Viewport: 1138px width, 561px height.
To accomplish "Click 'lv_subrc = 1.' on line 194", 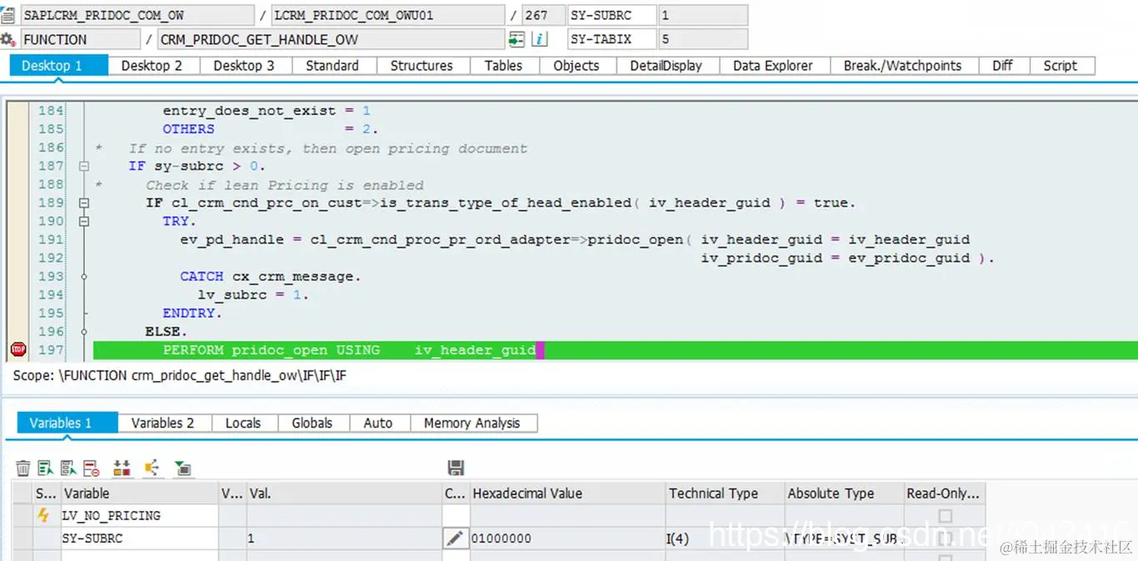I will pos(253,295).
